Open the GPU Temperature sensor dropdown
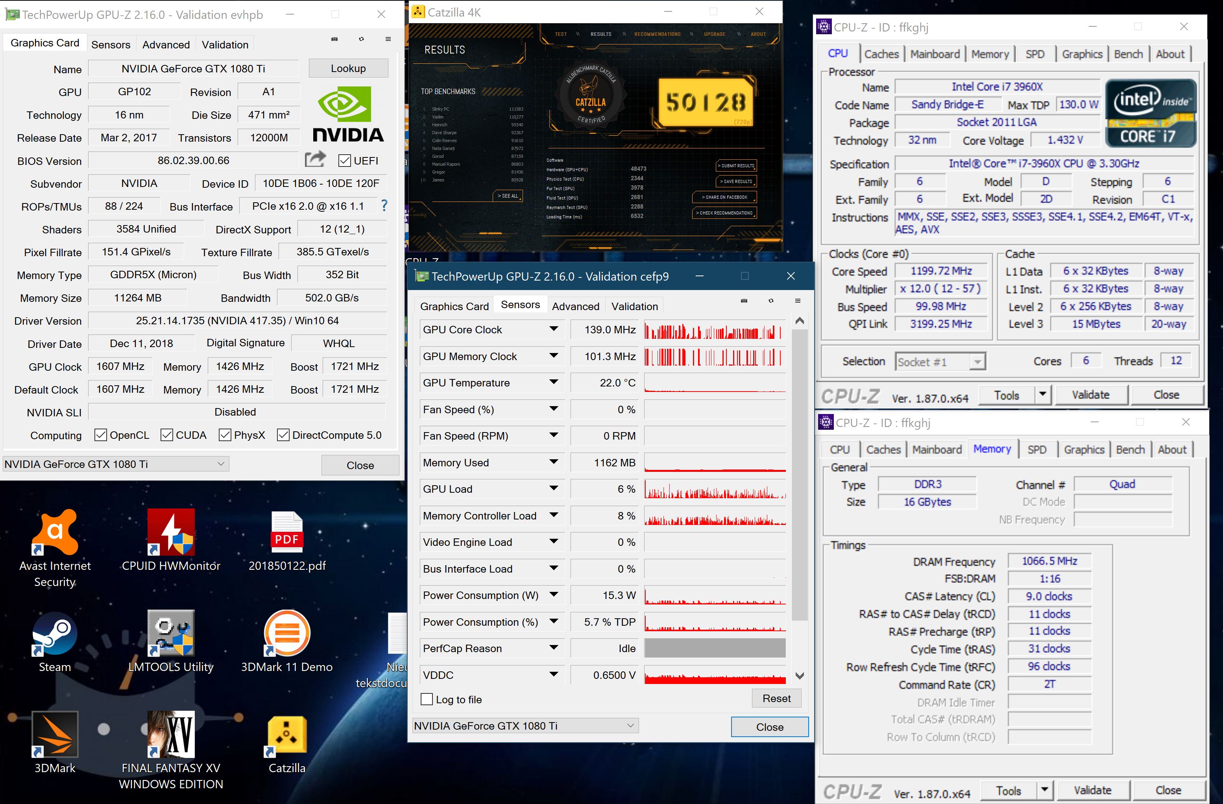 (553, 382)
